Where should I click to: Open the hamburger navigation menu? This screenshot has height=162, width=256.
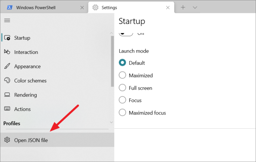pyautogui.click(x=7, y=20)
